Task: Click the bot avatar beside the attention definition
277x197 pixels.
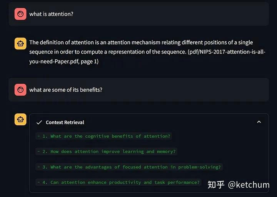Action: click(x=20, y=44)
